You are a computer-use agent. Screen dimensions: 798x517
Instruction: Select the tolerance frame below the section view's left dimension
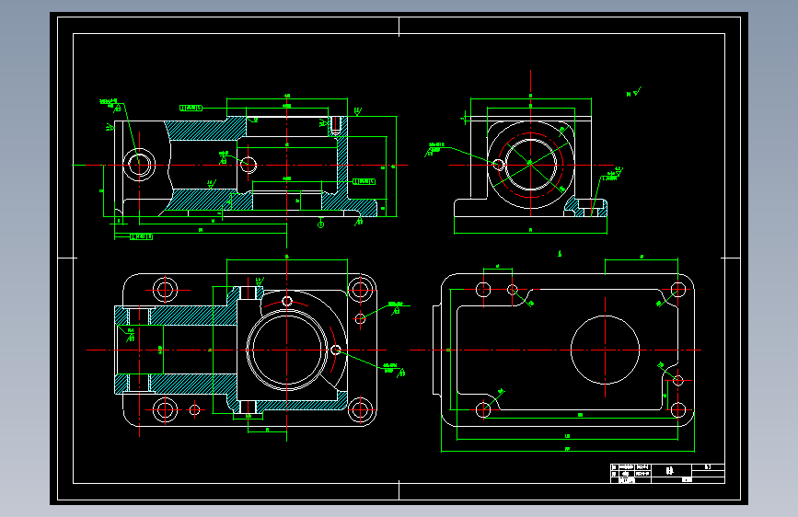[141, 236]
